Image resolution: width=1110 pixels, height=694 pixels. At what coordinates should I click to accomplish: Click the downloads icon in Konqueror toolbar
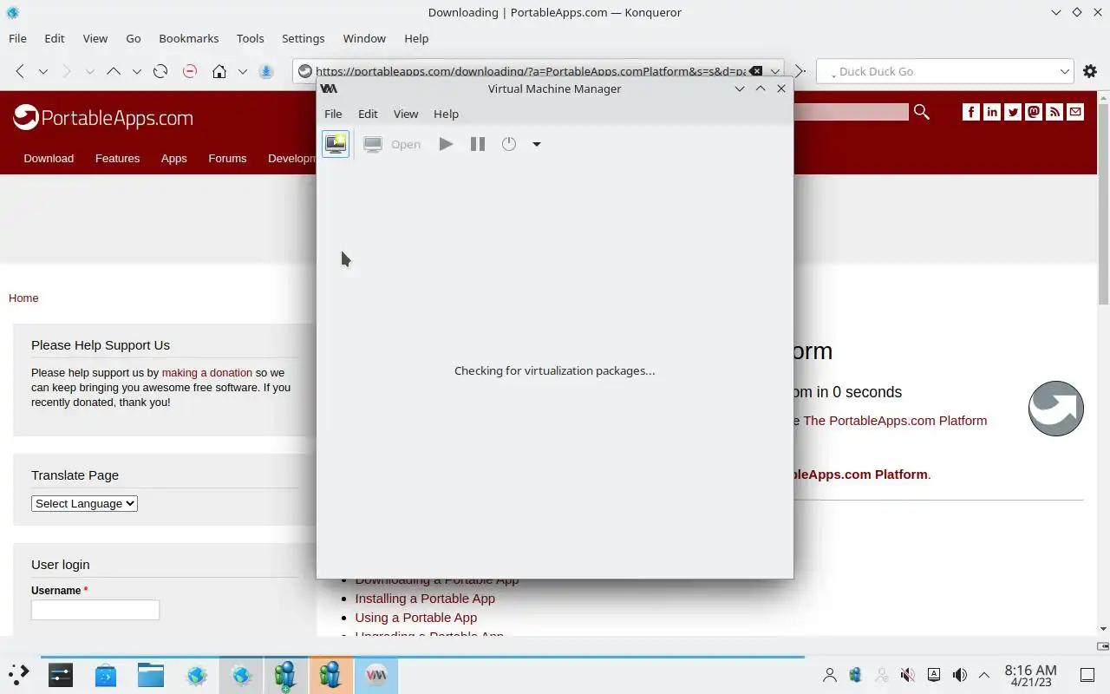(267, 71)
